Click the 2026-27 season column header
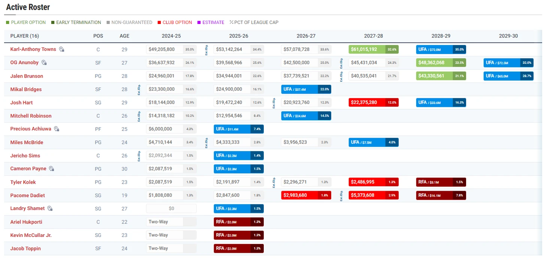Viewport: 547px width, 271px height. point(306,36)
